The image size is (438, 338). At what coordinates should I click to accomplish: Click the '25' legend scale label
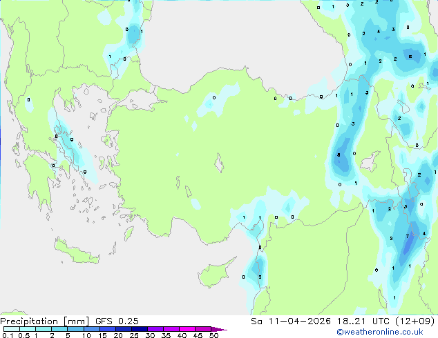coord(134,335)
